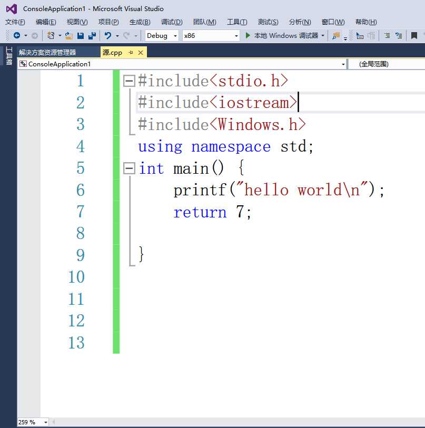Open the 调试(D) menu
Screen dimensions: 425x428
pos(172,22)
